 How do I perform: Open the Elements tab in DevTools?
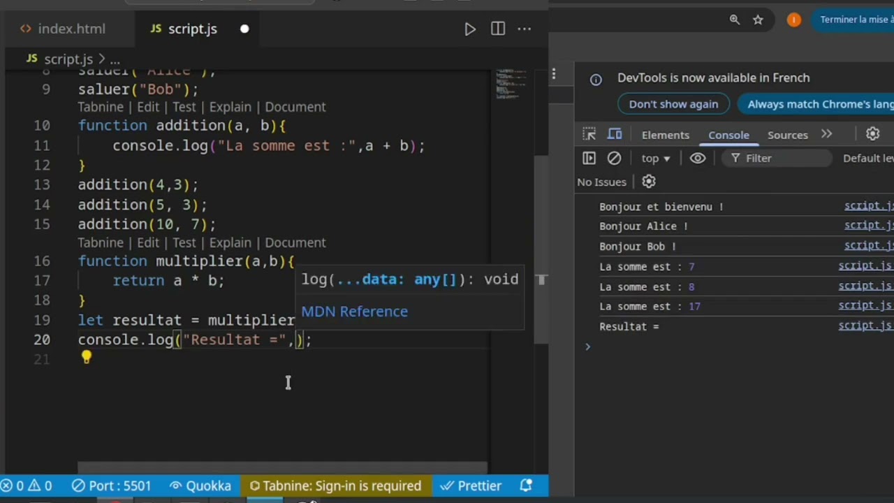pyautogui.click(x=666, y=135)
